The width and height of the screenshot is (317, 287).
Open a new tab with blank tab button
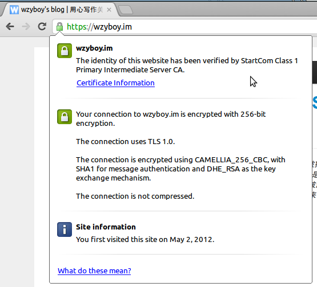coord(125,10)
